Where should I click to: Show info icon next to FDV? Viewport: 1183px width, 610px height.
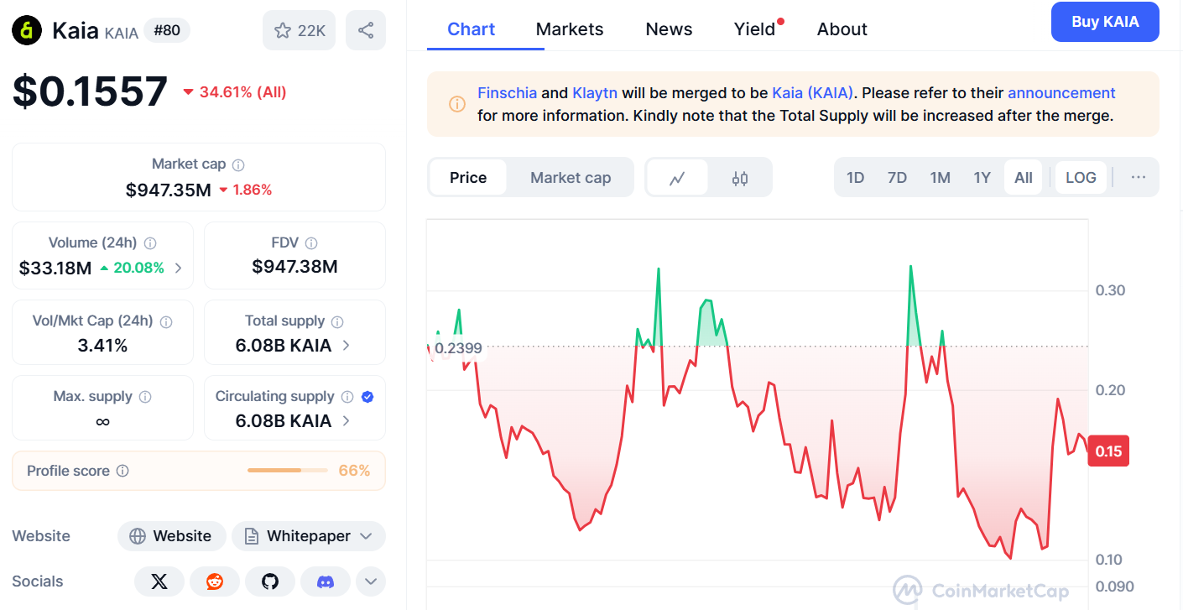(x=311, y=243)
